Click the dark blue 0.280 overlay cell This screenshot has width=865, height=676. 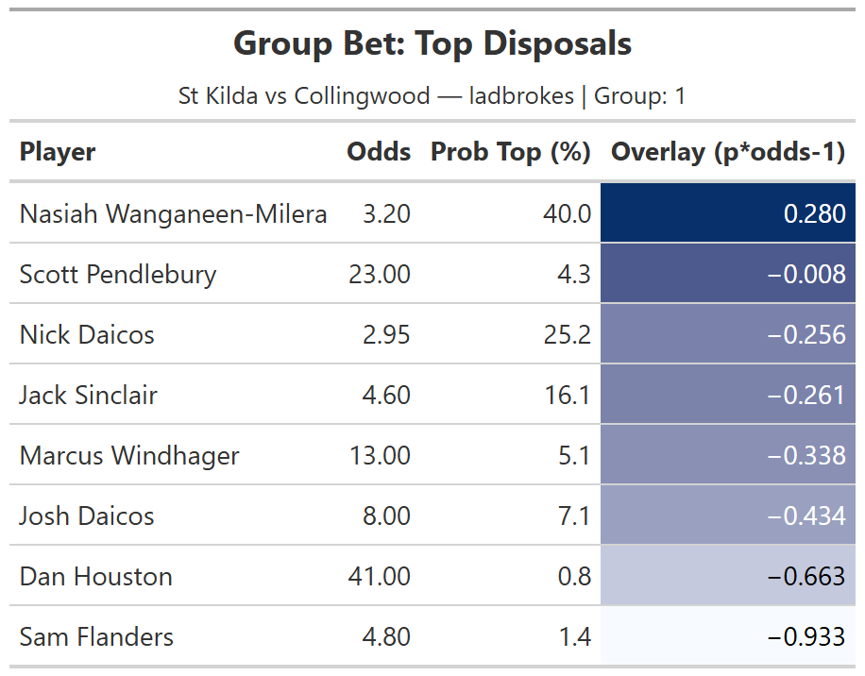coord(728,214)
